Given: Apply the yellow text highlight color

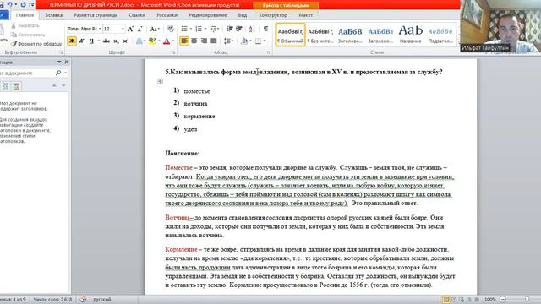Looking at the screenshot, I should pyautogui.click(x=152, y=41).
